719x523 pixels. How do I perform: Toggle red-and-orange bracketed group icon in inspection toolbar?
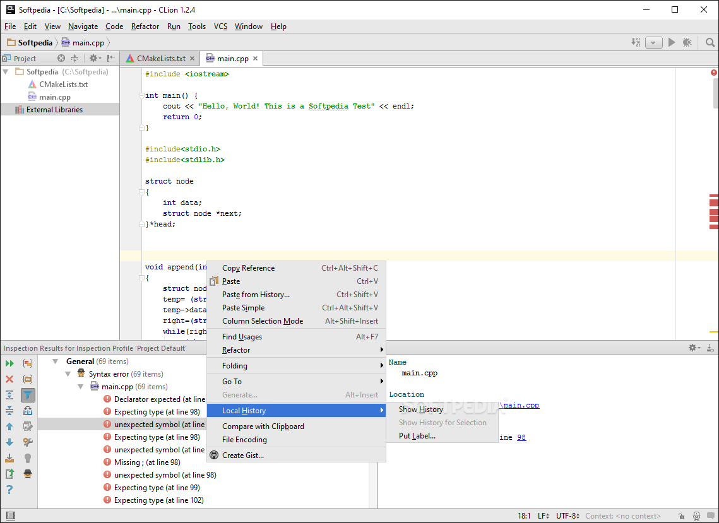pyautogui.click(x=28, y=363)
